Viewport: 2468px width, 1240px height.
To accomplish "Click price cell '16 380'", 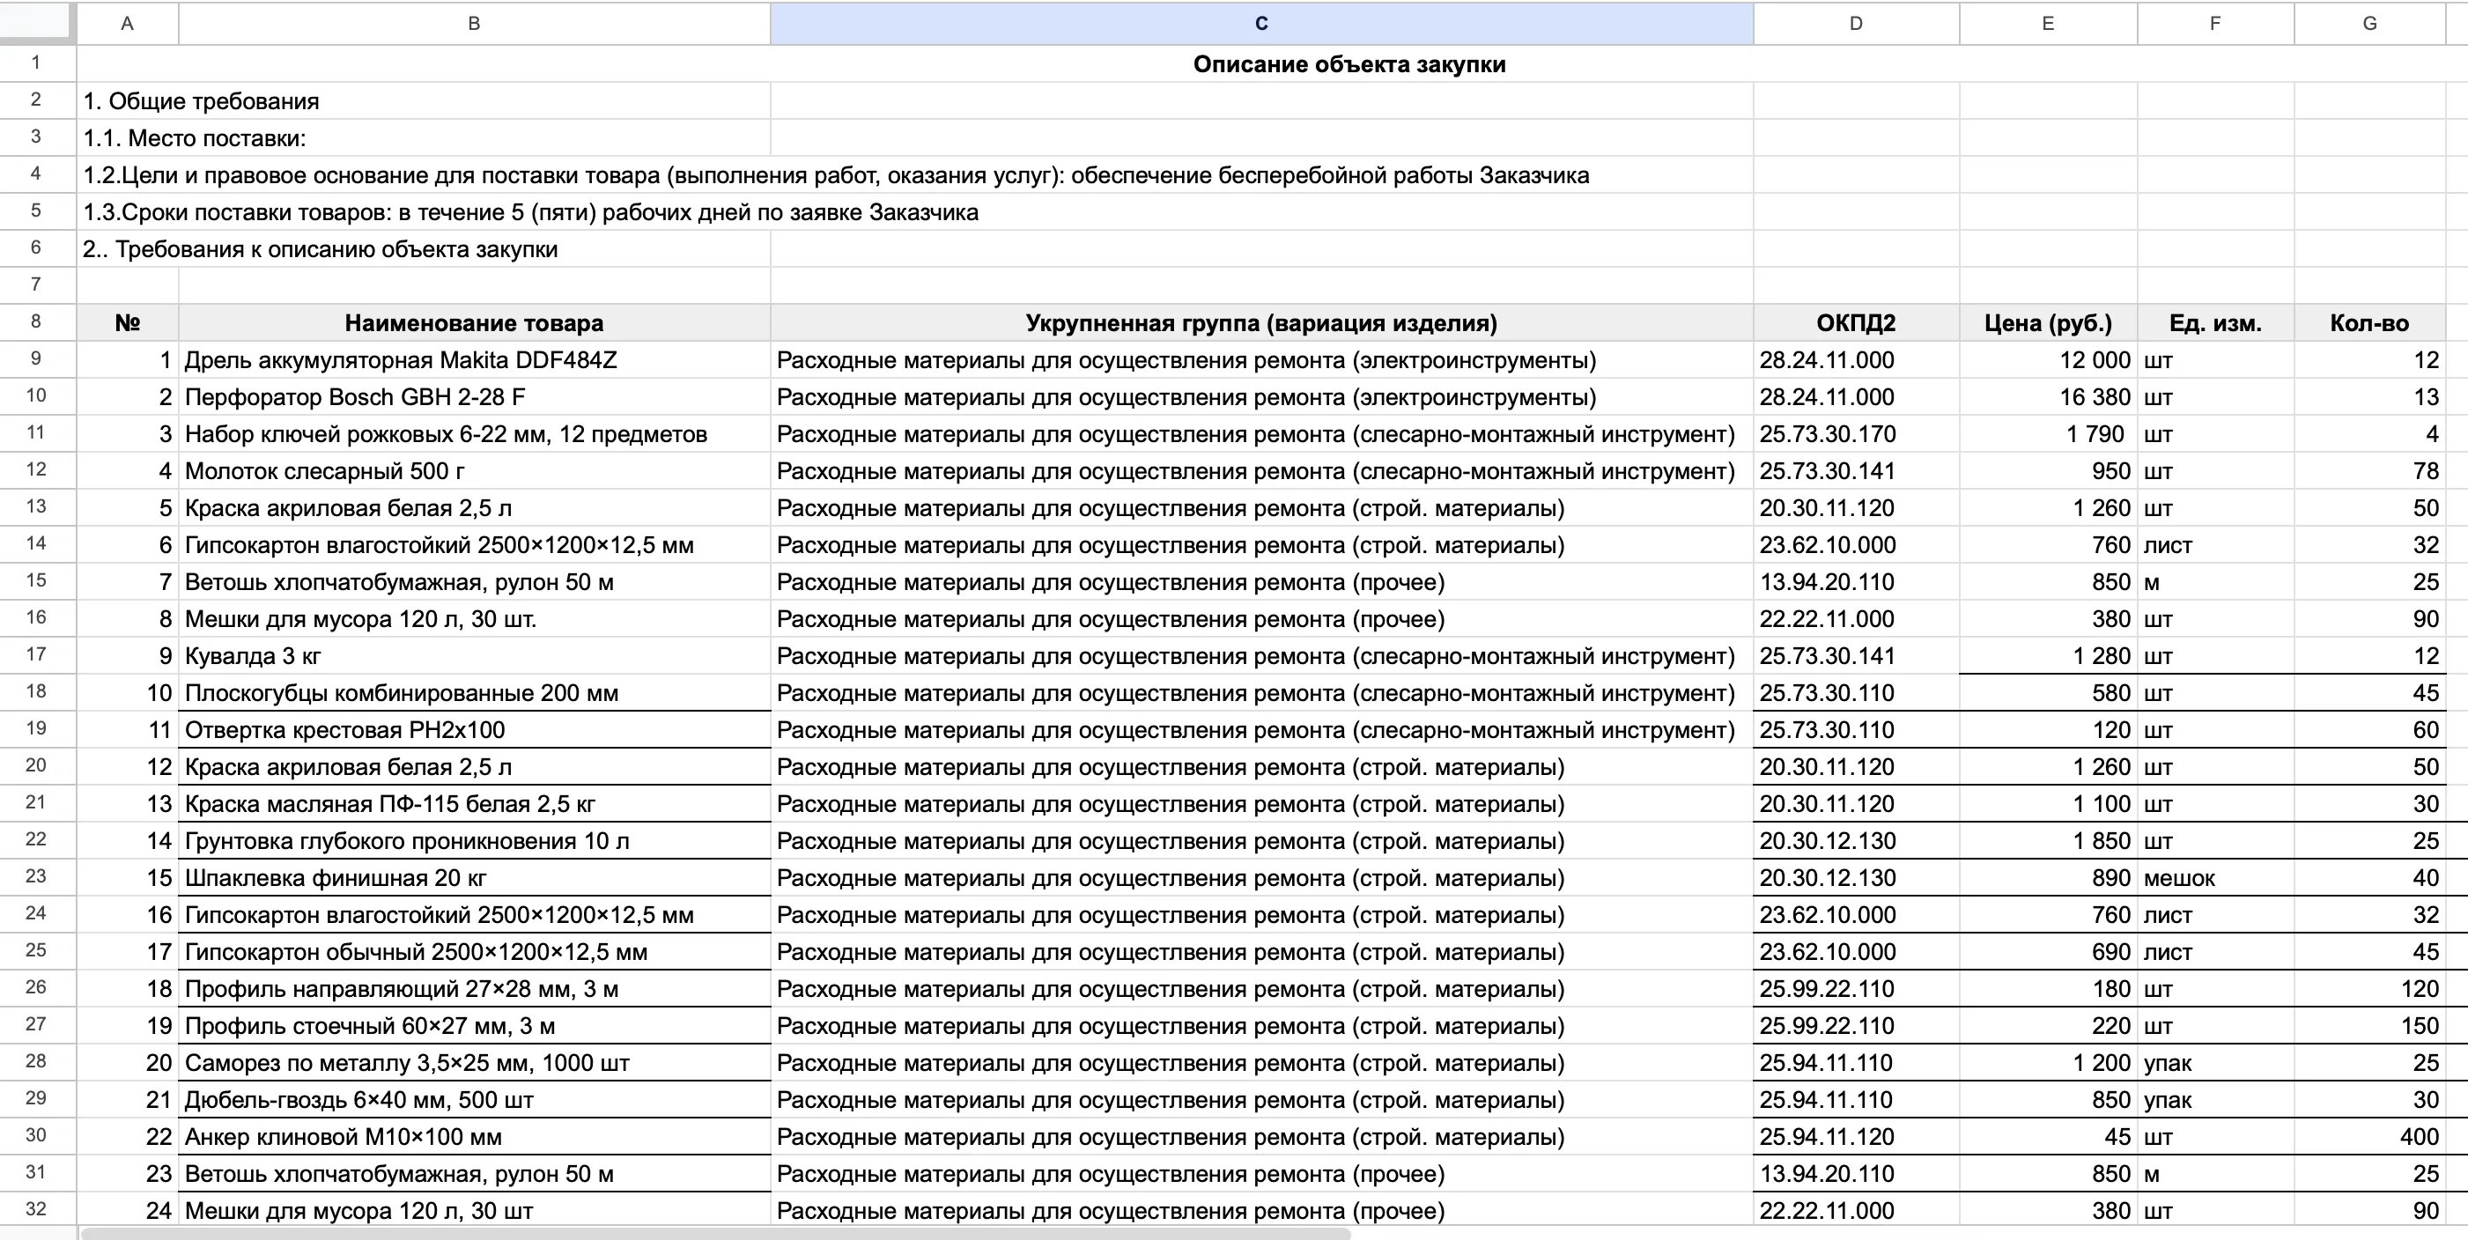I will (x=2049, y=396).
